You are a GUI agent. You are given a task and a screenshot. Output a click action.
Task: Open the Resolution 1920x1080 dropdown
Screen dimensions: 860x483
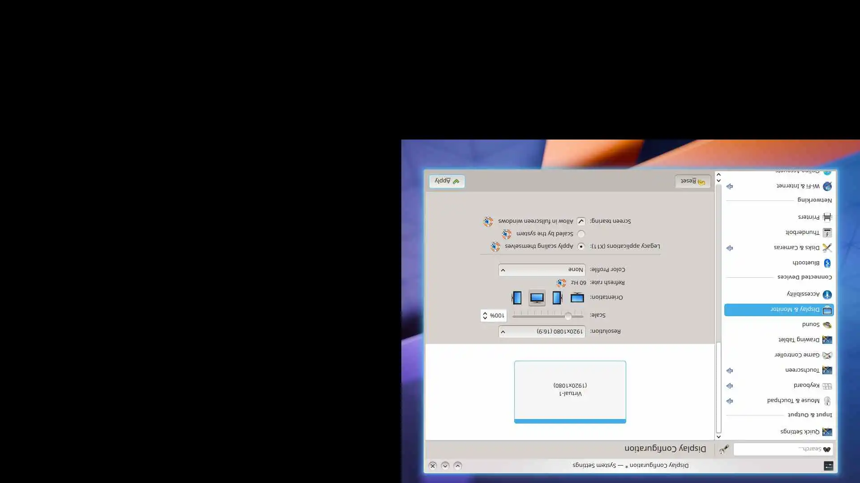coord(542,331)
